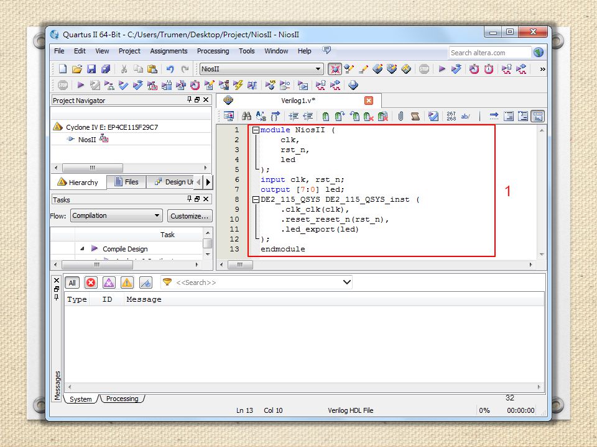Close the Verilog1.v tab

click(x=369, y=101)
